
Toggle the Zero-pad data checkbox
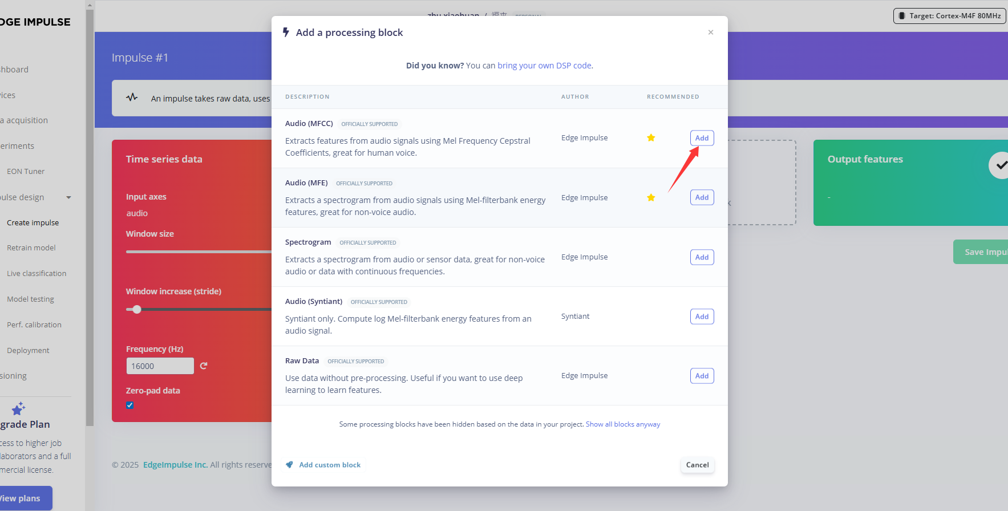coord(130,405)
